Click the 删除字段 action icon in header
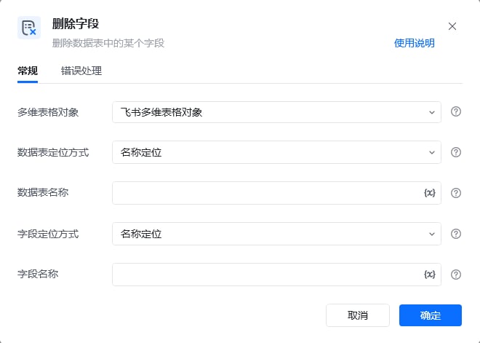Screen dimensions: 480x343 click(x=29, y=28)
